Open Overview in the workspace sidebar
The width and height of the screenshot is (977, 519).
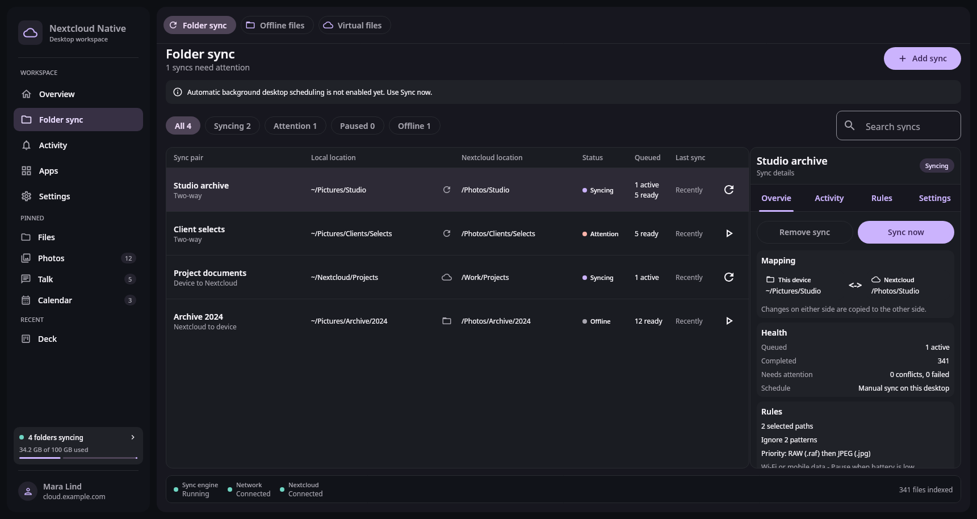click(x=78, y=94)
